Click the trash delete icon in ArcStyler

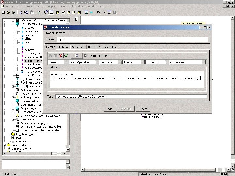(x=55, y=56)
